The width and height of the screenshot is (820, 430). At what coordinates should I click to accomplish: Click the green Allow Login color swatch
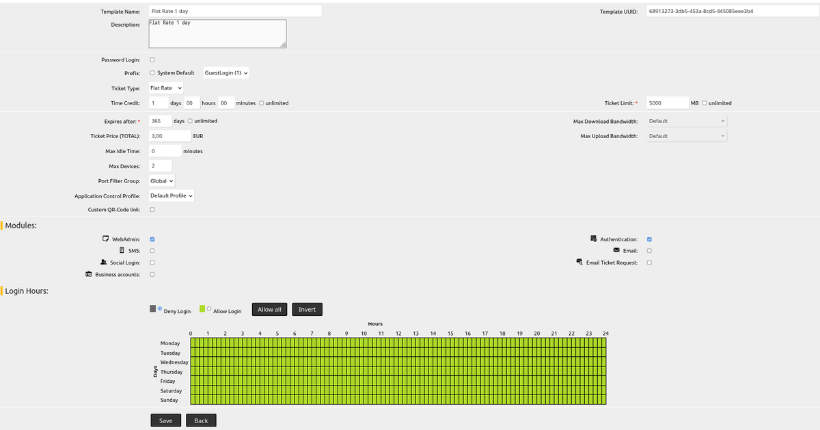(x=202, y=308)
